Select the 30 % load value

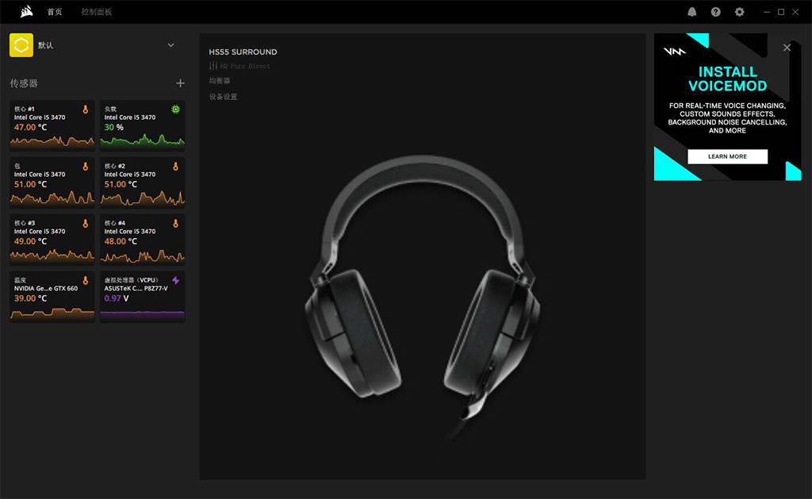pyautogui.click(x=114, y=128)
